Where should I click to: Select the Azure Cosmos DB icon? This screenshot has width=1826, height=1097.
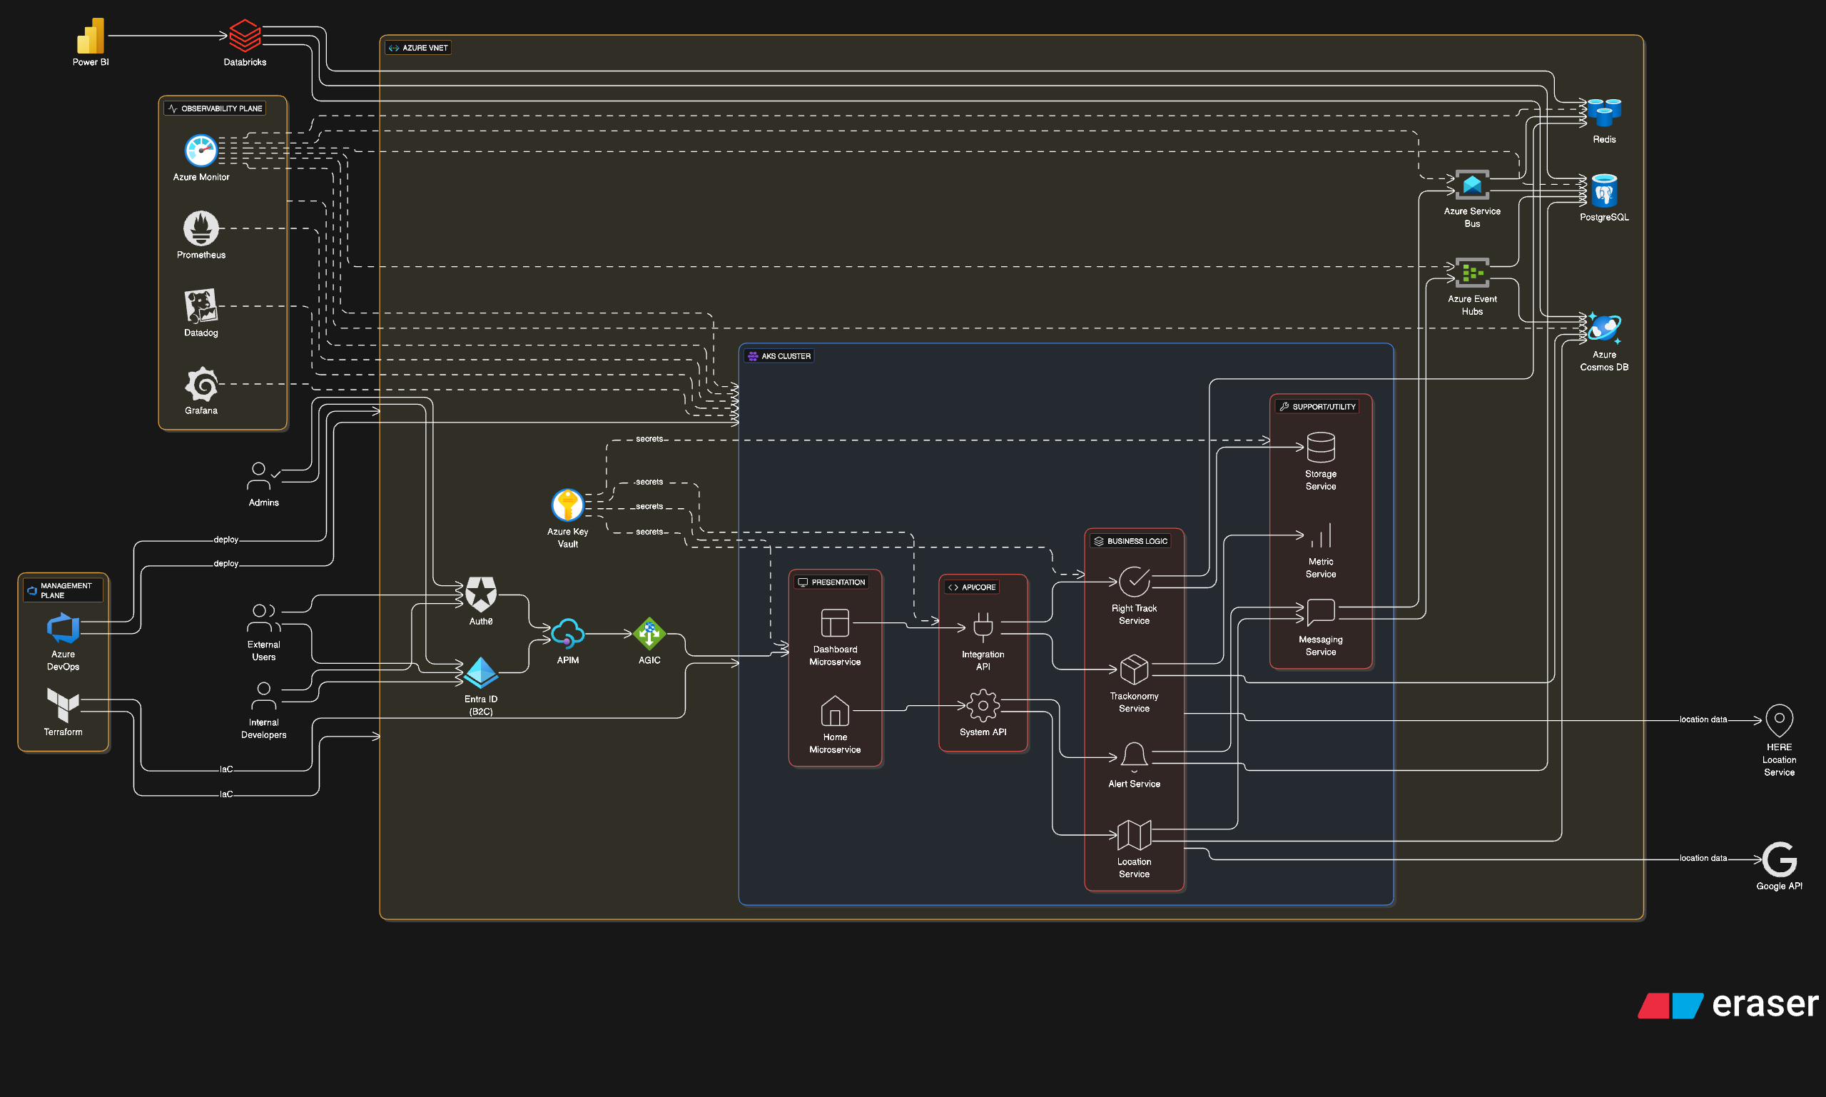pyautogui.click(x=1603, y=329)
